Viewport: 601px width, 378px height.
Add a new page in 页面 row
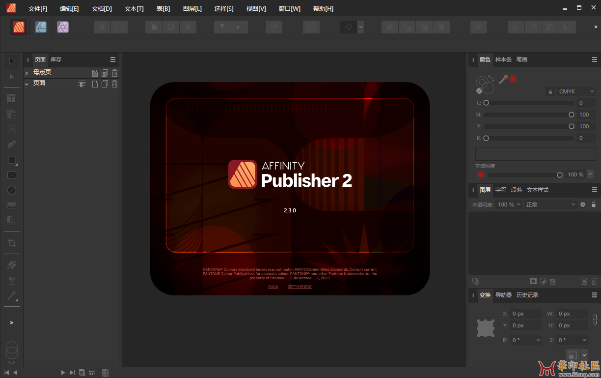point(95,84)
